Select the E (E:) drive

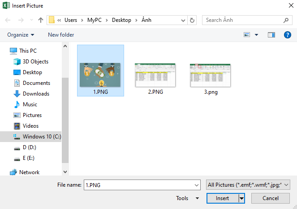pyautogui.click(x=24, y=158)
